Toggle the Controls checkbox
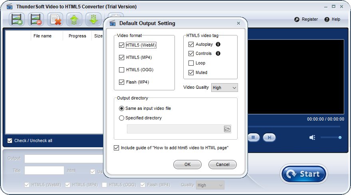 pos(191,54)
